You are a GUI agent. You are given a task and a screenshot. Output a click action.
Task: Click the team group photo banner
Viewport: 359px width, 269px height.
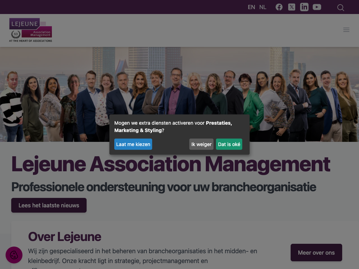click(179, 94)
